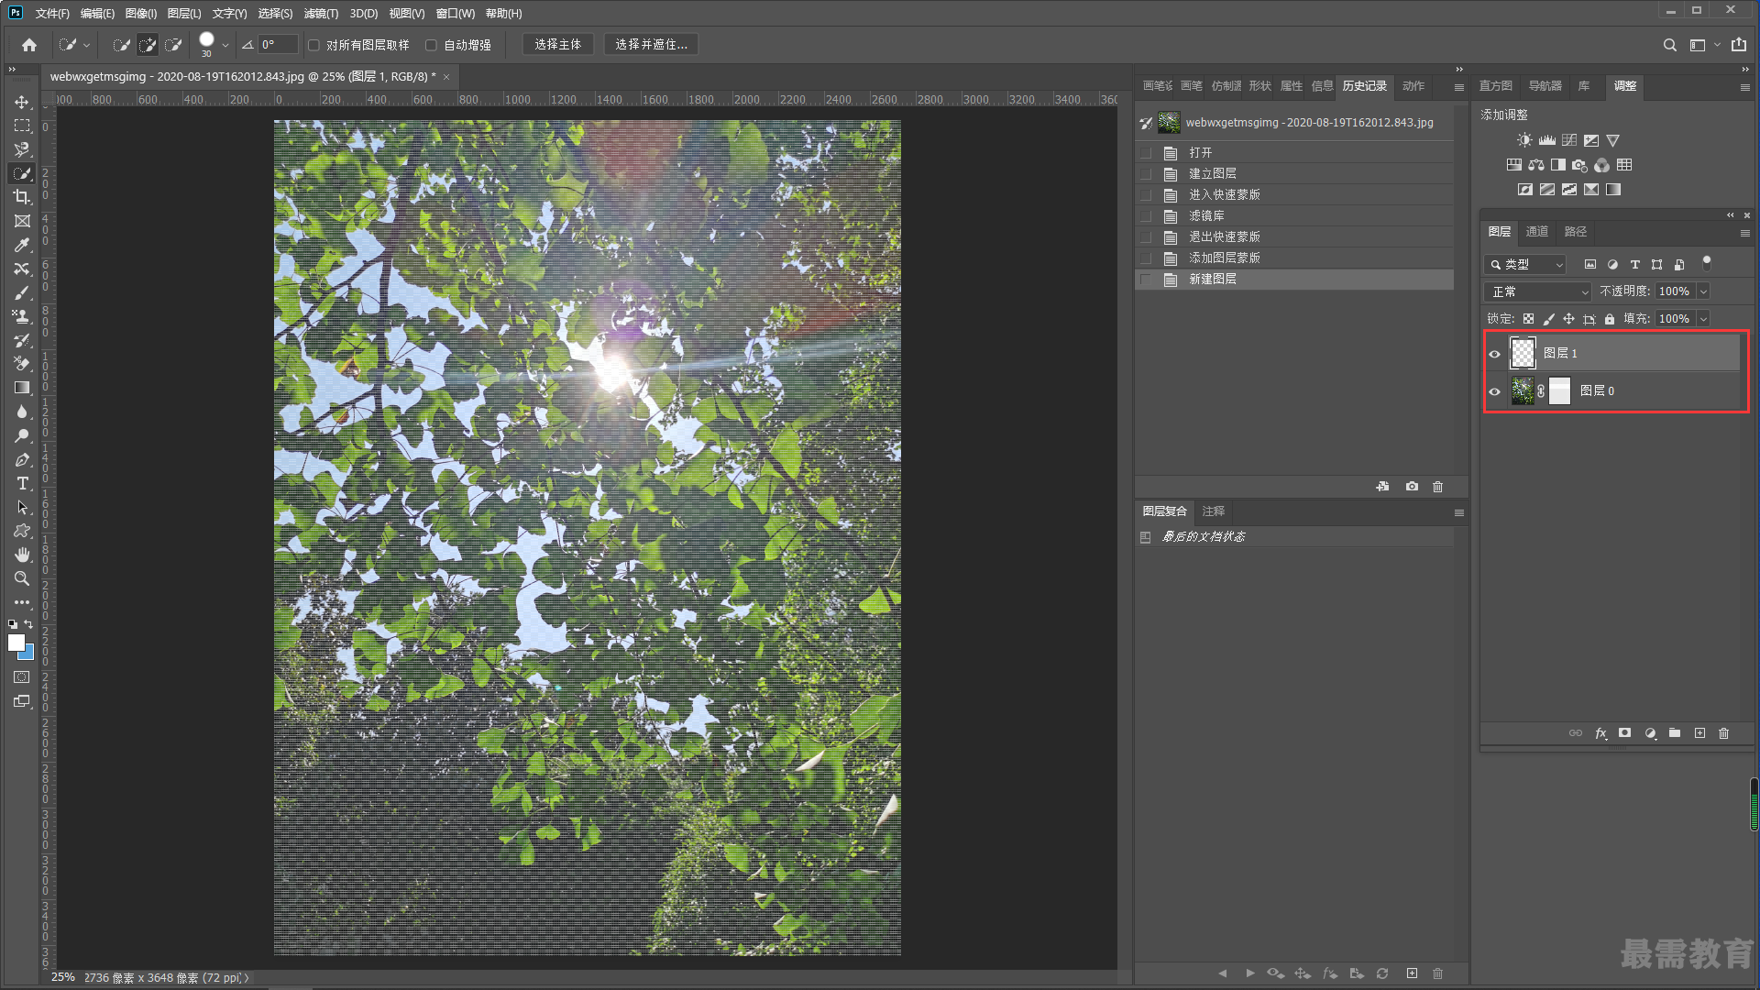Viewport: 1760px width, 990px height.
Task: Select the Rectangular Marquee tool
Action: (x=22, y=126)
